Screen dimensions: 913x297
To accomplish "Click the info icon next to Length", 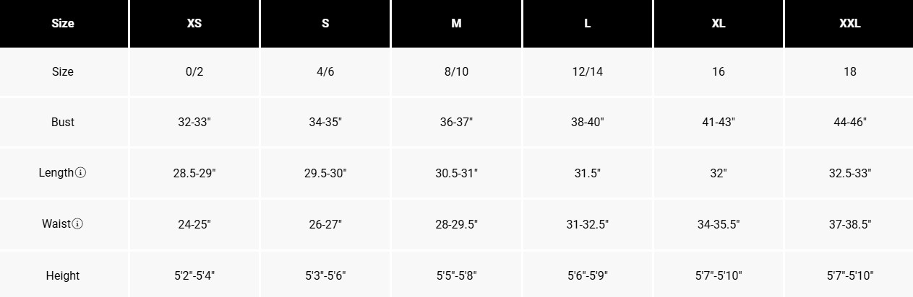I will [x=81, y=173].
